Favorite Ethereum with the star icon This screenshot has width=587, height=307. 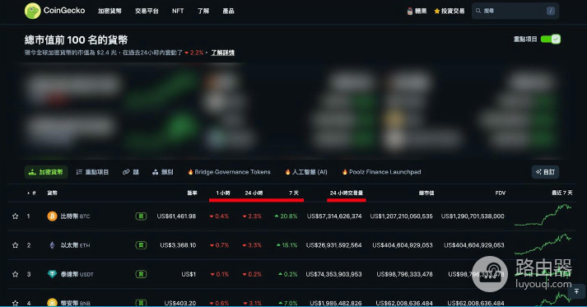[16, 245]
